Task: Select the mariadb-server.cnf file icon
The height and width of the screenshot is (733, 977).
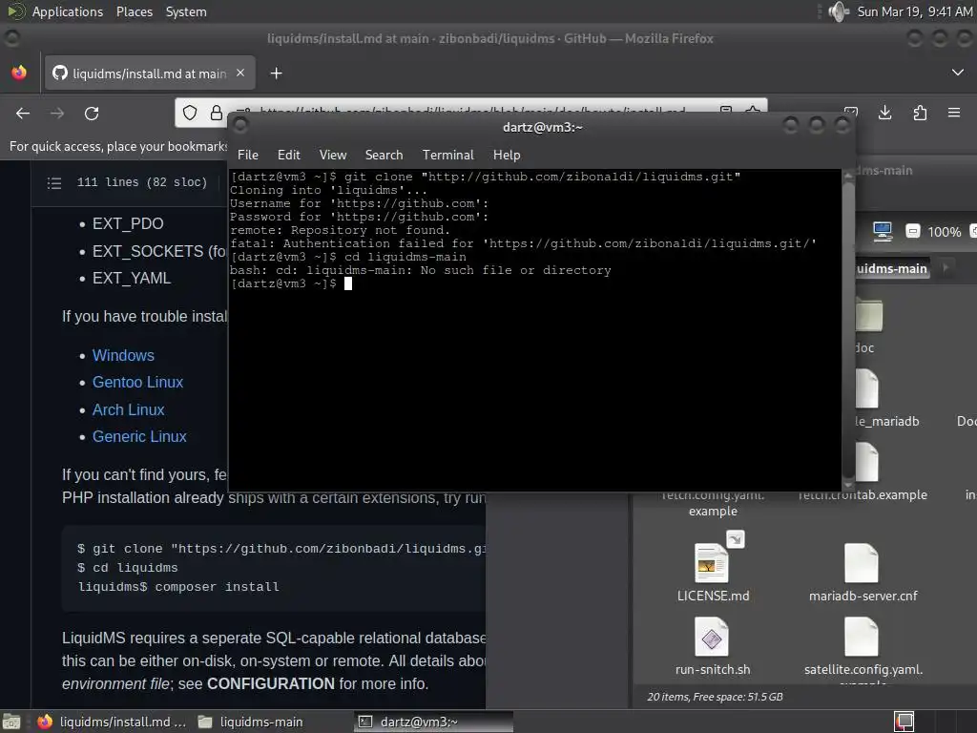Action: pos(862,562)
